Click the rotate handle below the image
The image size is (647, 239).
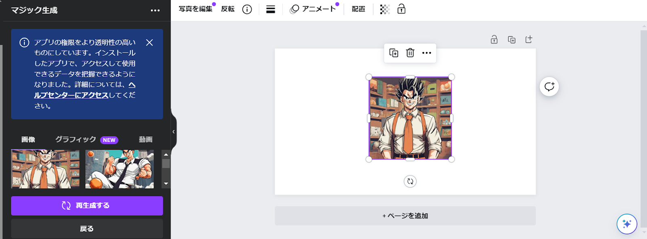pos(410,181)
